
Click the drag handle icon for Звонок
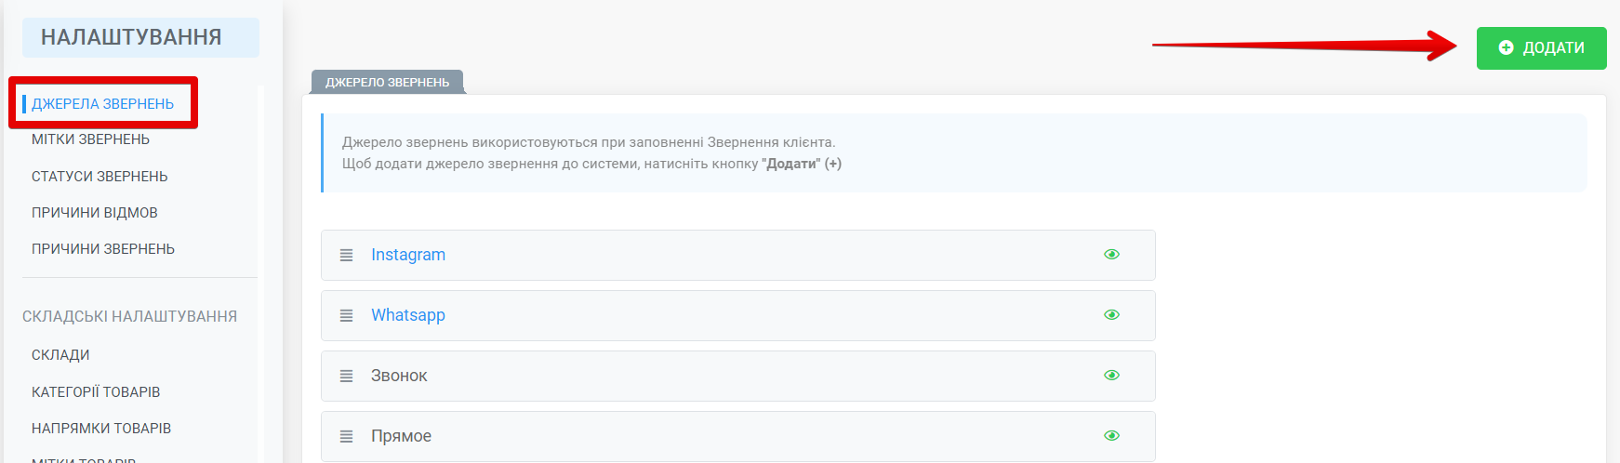(346, 376)
